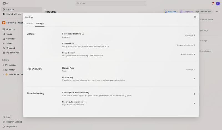Click the notification bell icon

(x=213, y=4)
